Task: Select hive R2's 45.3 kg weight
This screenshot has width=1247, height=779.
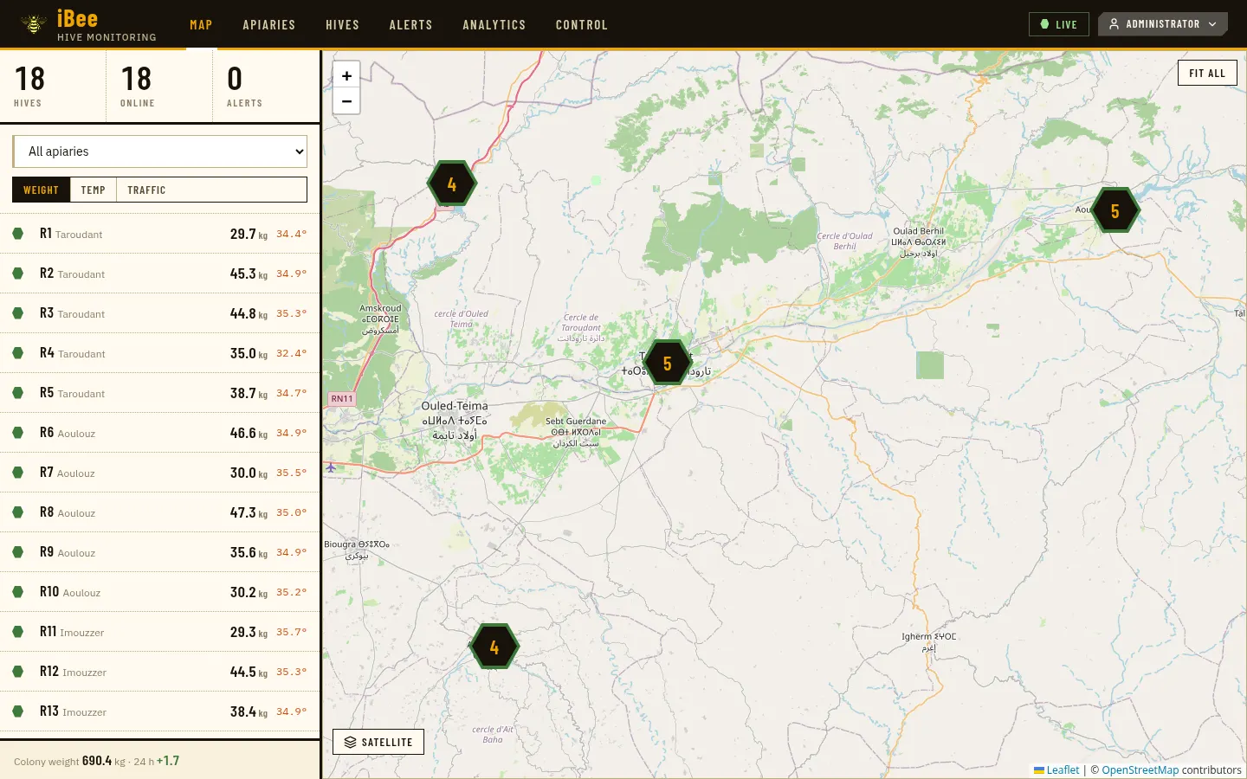Action: (249, 274)
